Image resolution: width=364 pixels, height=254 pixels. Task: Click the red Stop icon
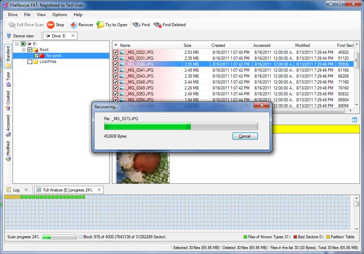pos(50,25)
